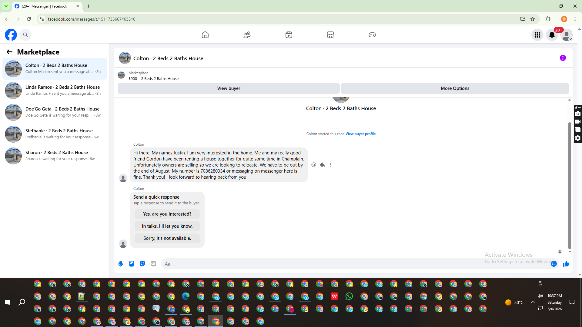Open the notifications bell icon
This screenshot has height=327, width=582.
point(552,35)
